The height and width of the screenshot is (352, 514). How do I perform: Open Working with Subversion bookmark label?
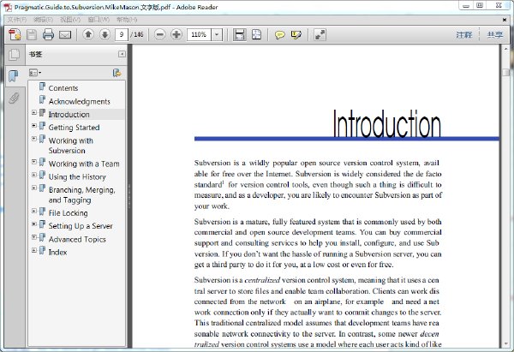(x=71, y=146)
